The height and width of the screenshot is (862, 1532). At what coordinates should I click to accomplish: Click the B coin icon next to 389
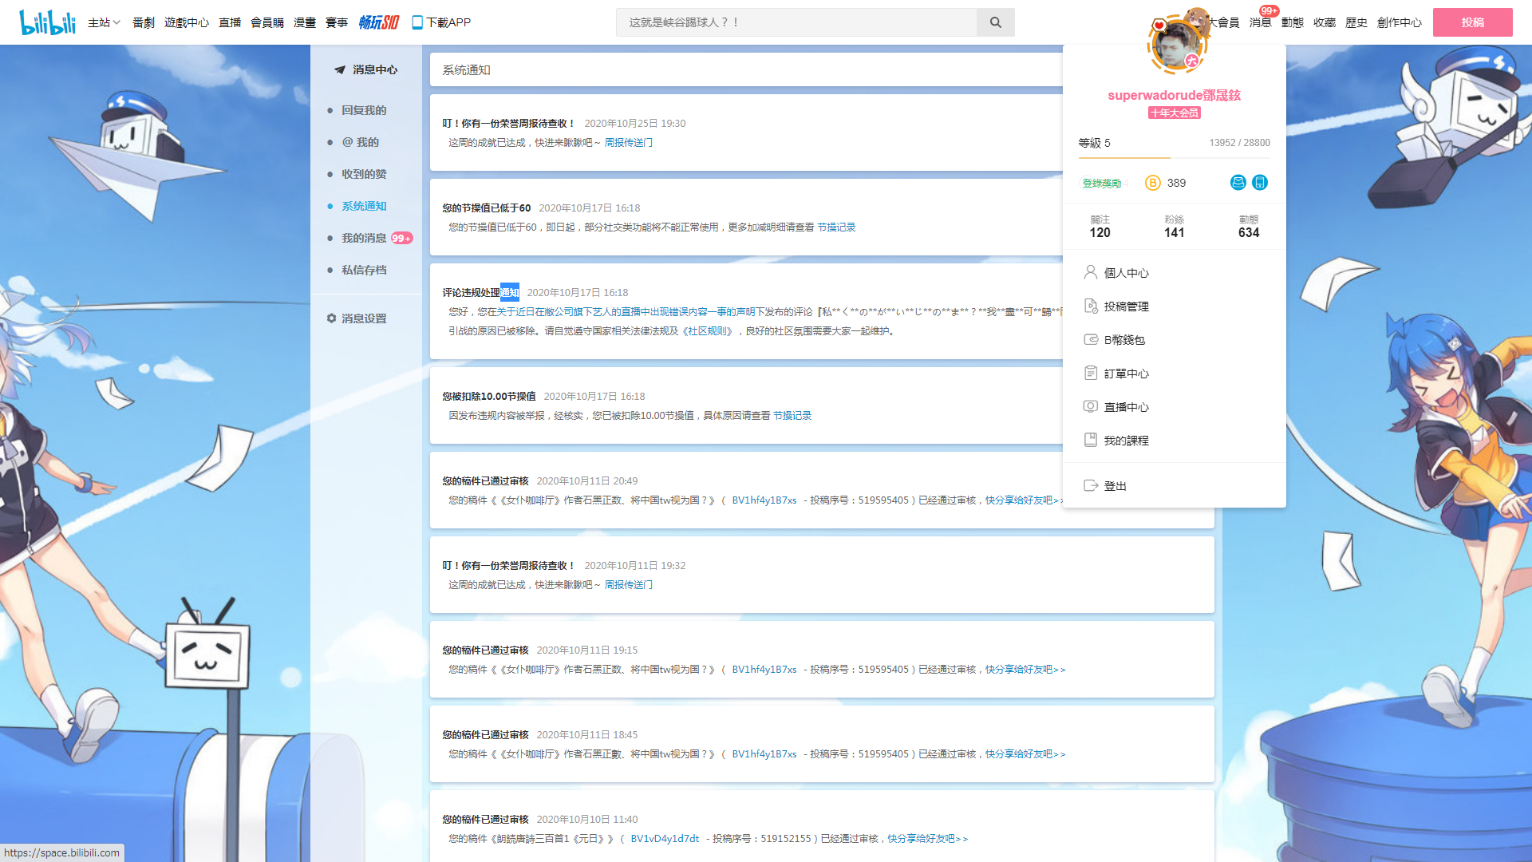click(x=1152, y=183)
